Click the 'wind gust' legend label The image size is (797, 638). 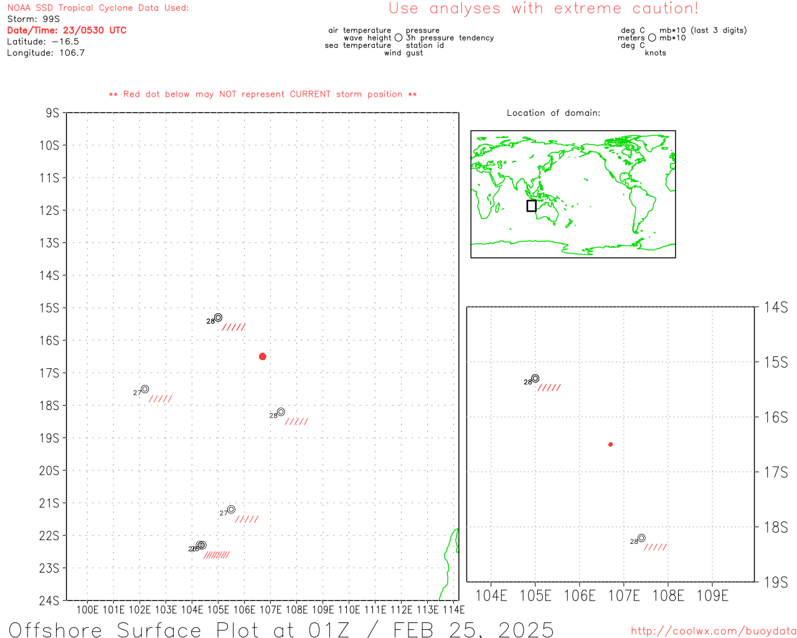pos(403,53)
